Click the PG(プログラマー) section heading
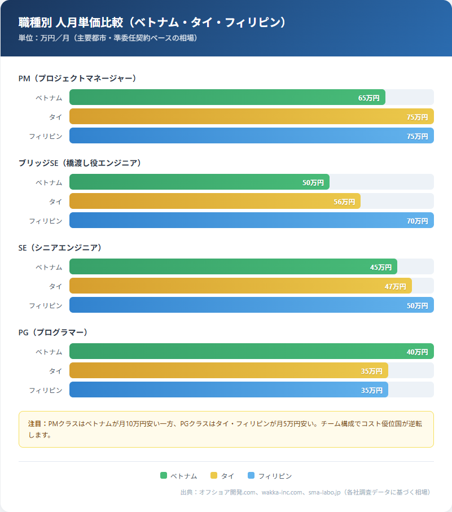Image resolution: width=452 pixels, height=512 pixels. [x=54, y=332]
